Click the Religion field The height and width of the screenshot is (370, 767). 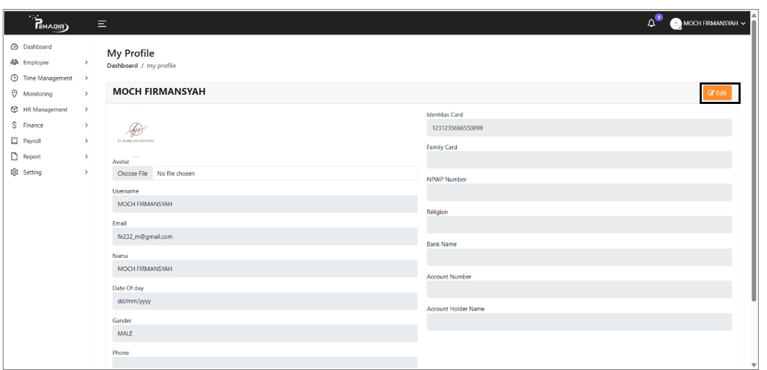pos(579,224)
